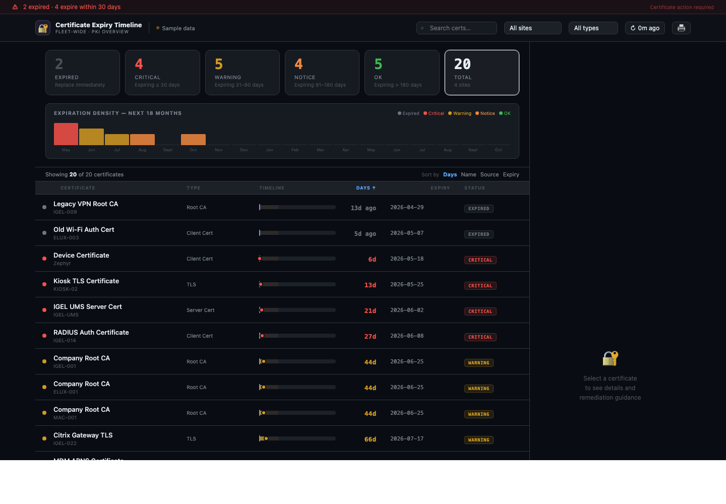This screenshot has width=726, height=504.
Task: Click WARNING badge for Citrix Gateway TLS
Action: 479,440
